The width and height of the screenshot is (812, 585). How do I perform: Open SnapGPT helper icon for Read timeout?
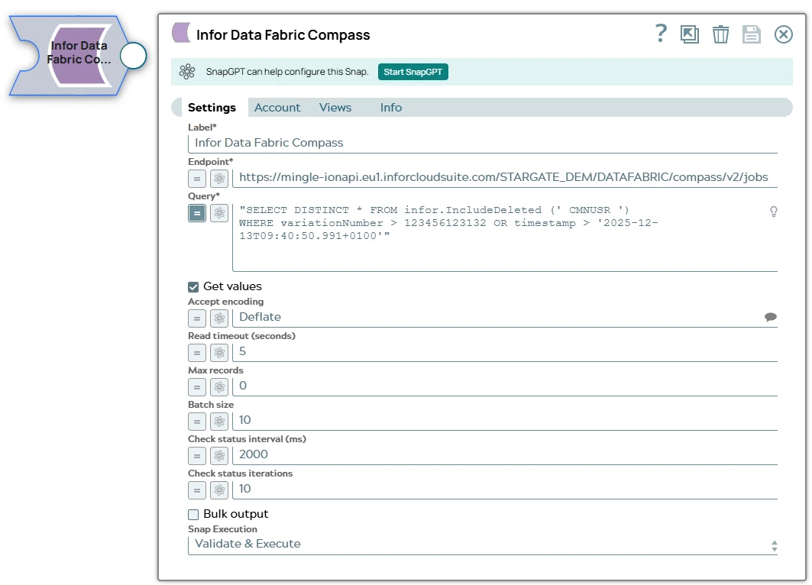click(x=219, y=353)
